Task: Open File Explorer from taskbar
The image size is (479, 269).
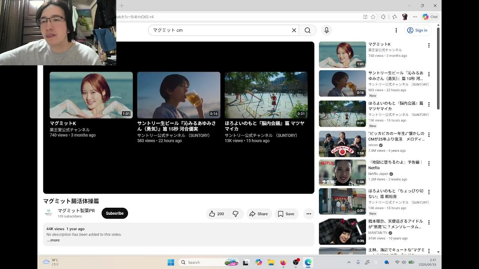Action: point(271,262)
